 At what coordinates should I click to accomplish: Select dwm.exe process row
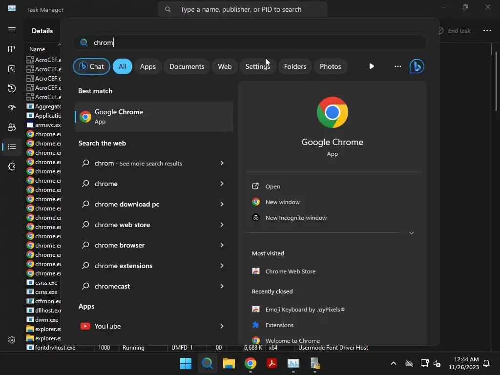coord(43,319)
